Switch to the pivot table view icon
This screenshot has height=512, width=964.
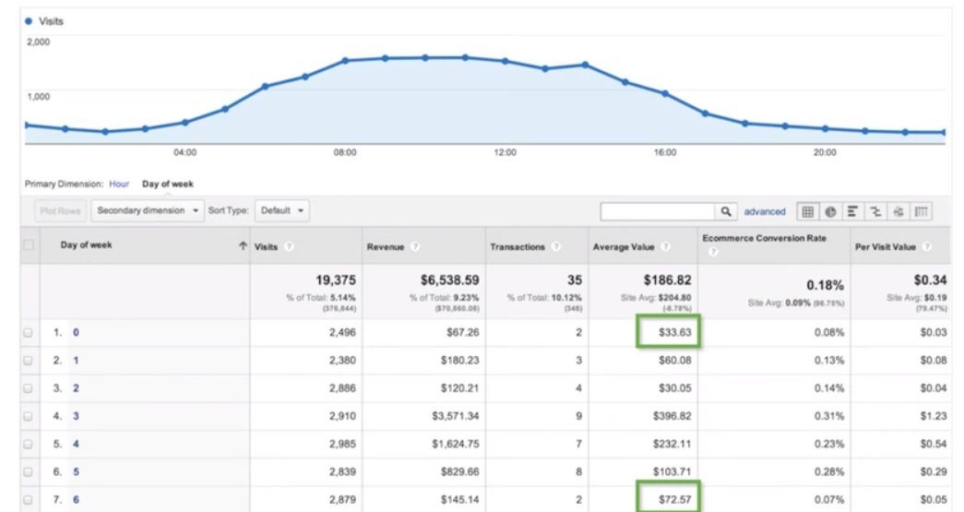[921, 211]
